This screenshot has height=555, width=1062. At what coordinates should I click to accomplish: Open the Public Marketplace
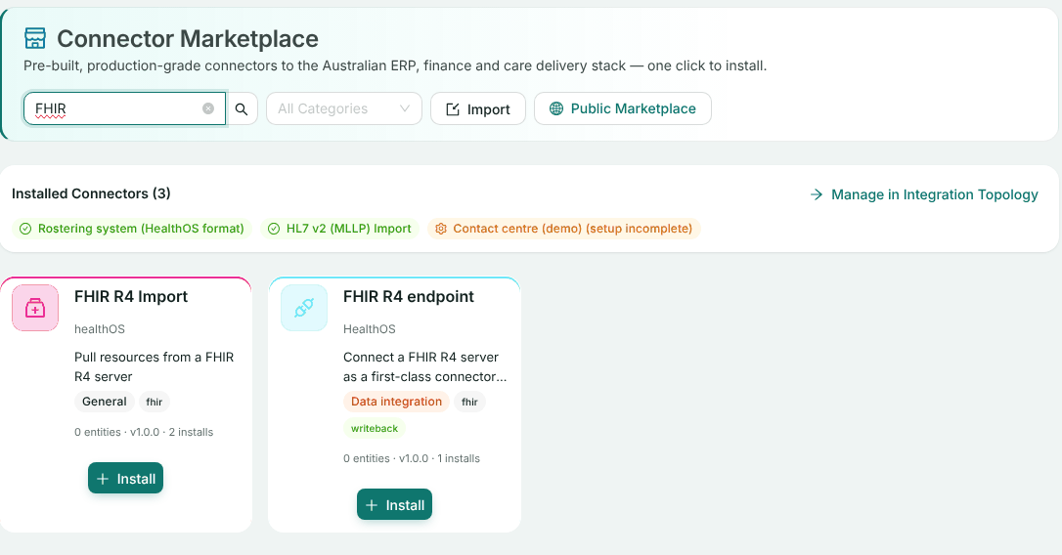tap(623, 108)
